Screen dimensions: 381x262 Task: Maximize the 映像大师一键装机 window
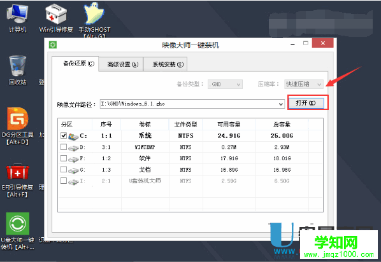point(306,43)
